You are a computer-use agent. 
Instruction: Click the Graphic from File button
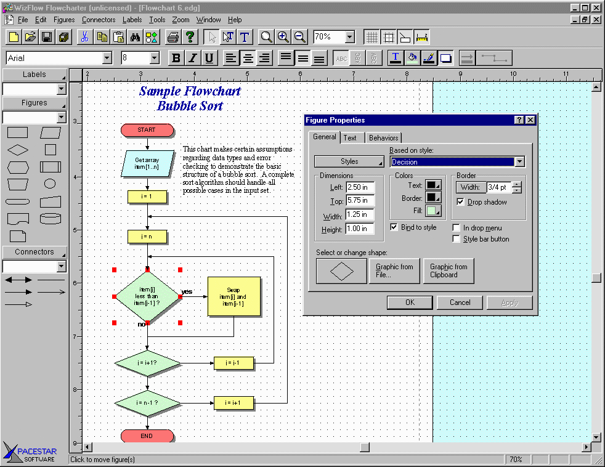pos(394,271)
